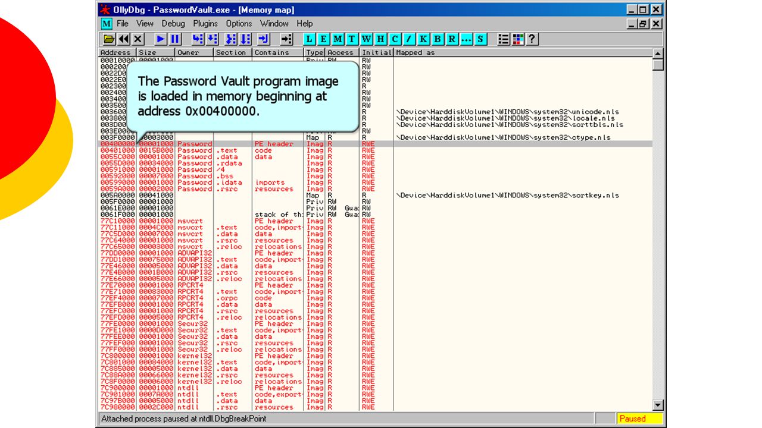
Task: Click the unicode.nls mapped file path
Action: pyautogui.click(x=507, y=112)
